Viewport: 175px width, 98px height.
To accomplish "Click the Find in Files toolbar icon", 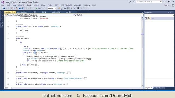I will click(59, 8).
